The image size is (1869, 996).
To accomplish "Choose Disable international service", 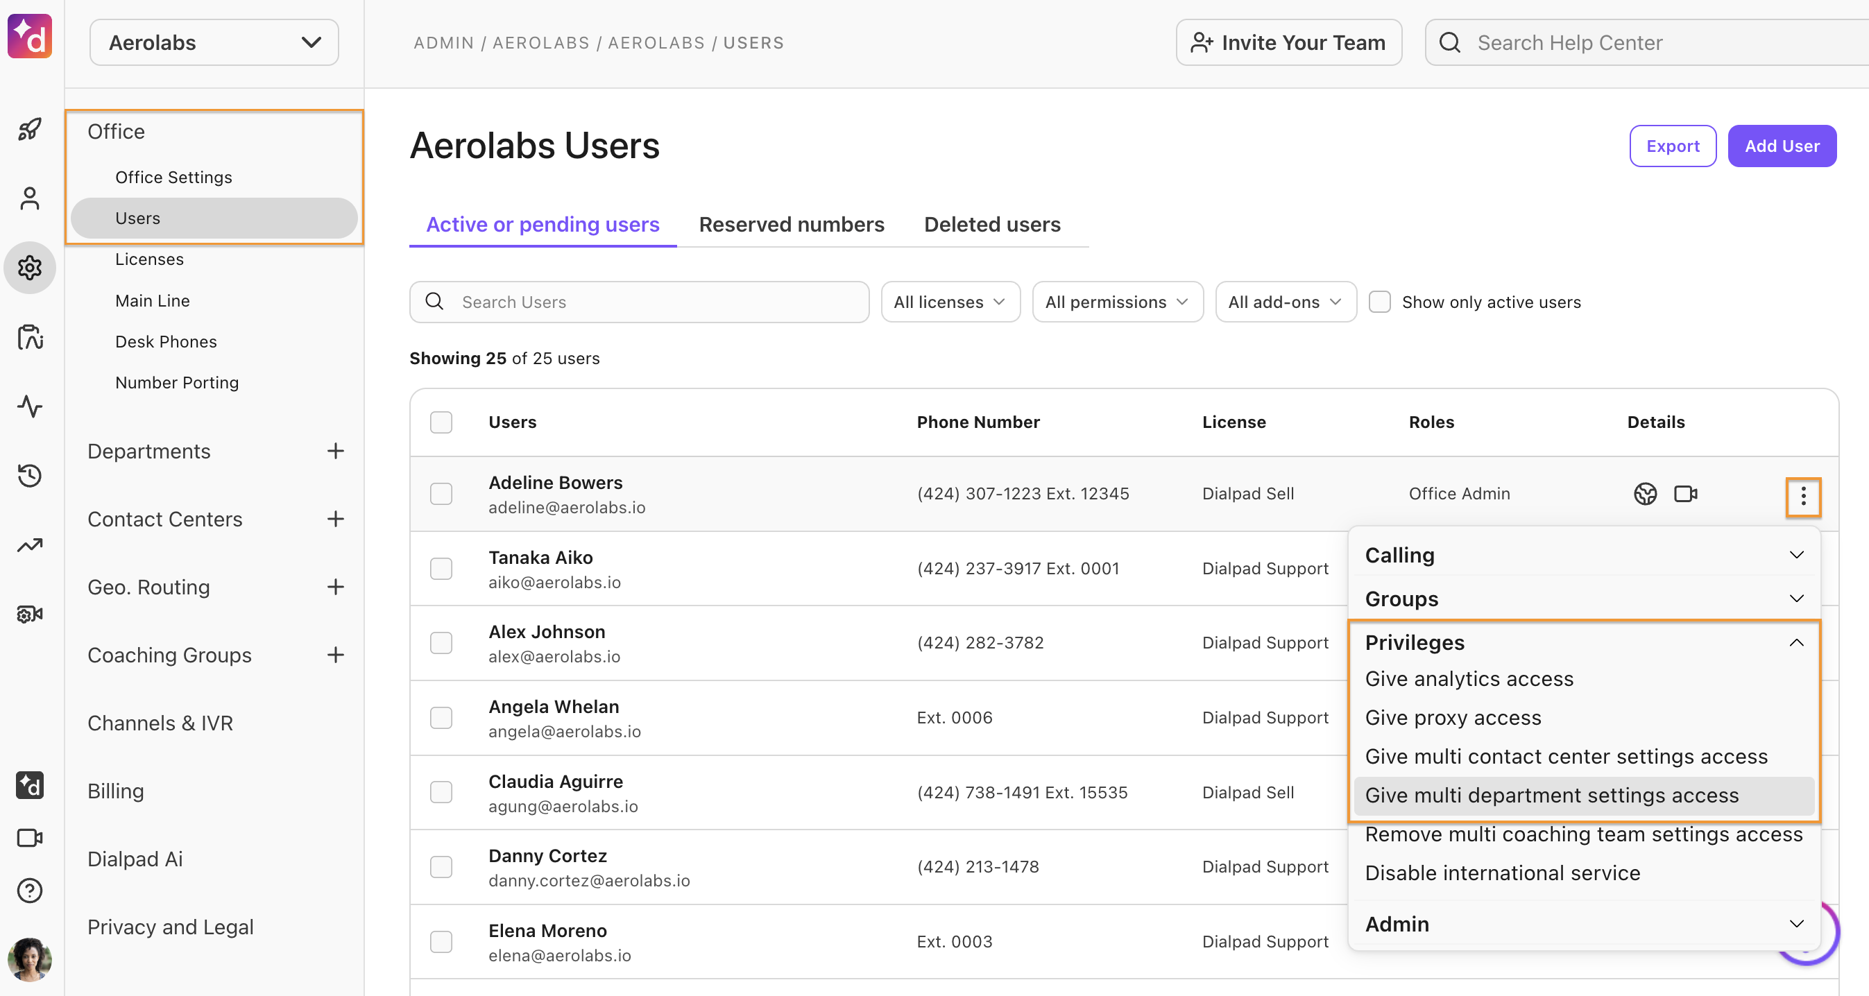I will [1584, 873].
